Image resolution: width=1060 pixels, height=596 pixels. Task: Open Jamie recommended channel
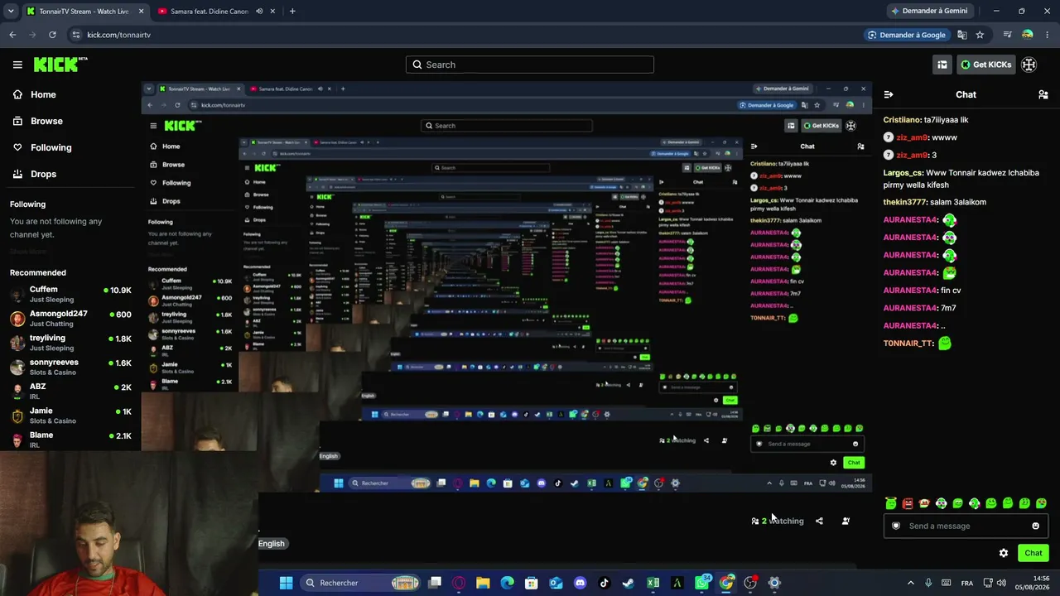[70, 415]
